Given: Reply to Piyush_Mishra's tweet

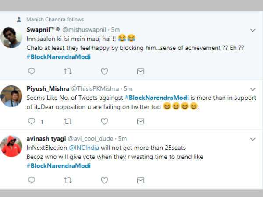Looking at the screenshot, I should tap(32, 121).
